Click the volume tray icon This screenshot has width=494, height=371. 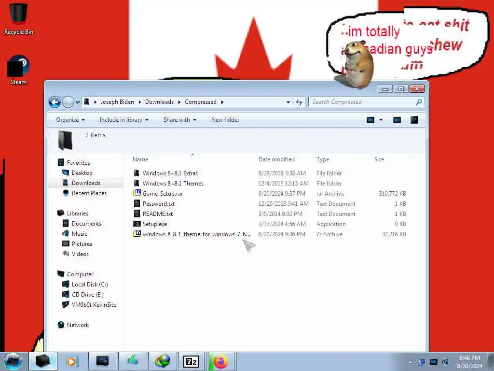445,362
